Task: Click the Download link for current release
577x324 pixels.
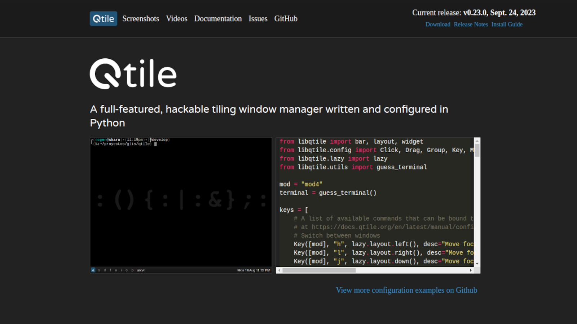Action: [437, 24]
